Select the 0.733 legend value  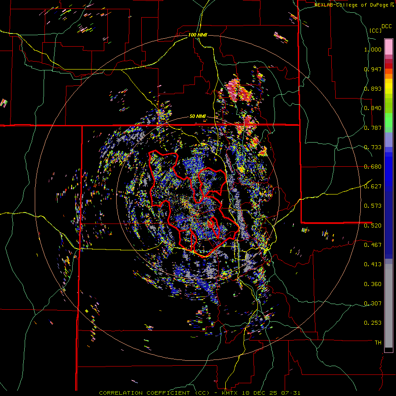pos(373,147)
